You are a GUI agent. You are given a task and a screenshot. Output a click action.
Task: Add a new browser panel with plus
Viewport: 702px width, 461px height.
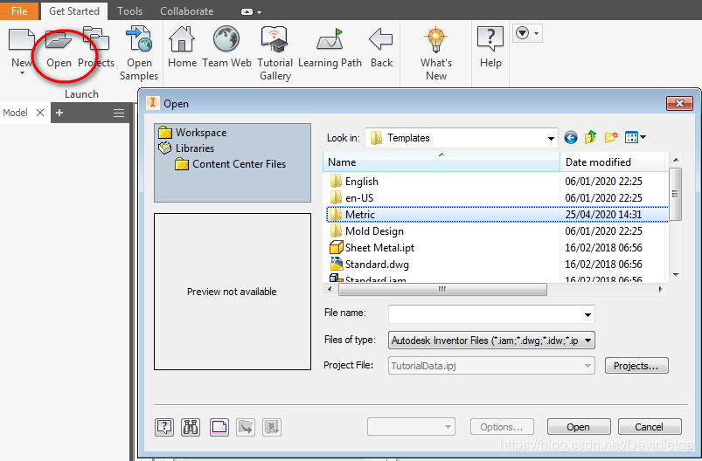pos(59,113)
